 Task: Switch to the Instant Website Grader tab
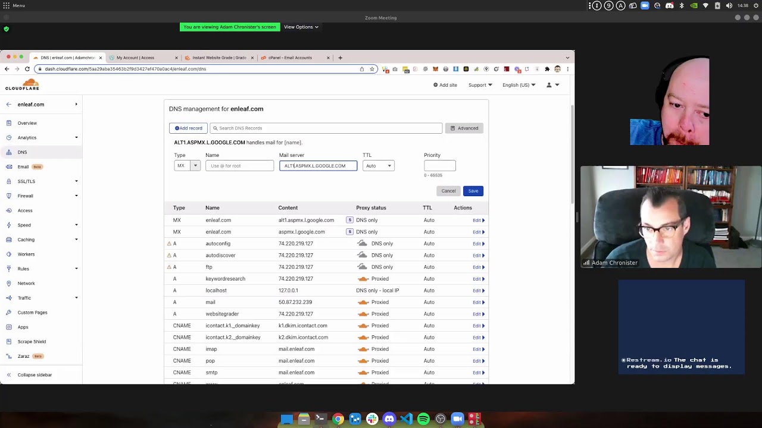coord(219,58)
